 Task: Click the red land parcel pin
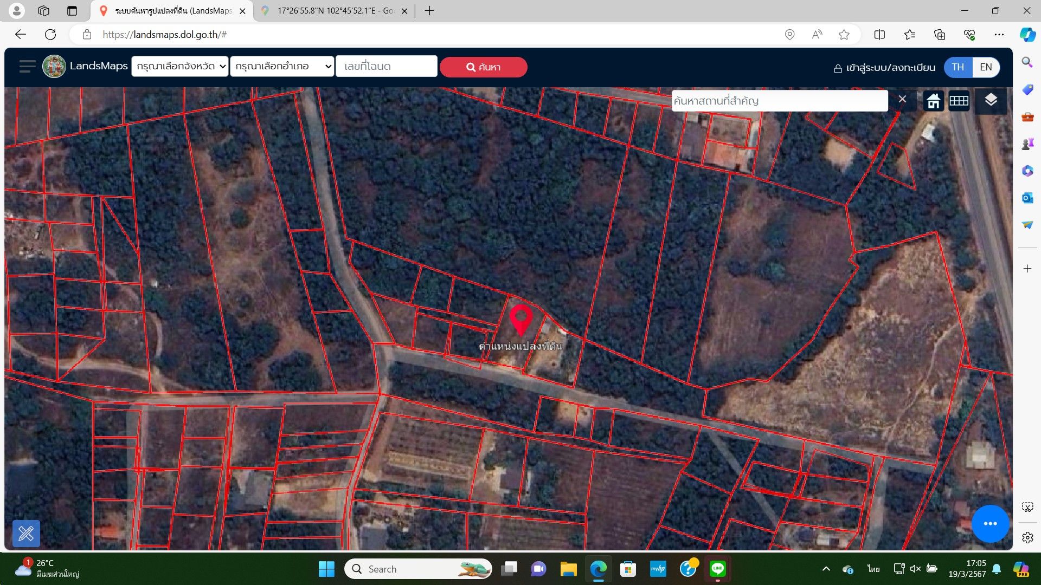520,320
